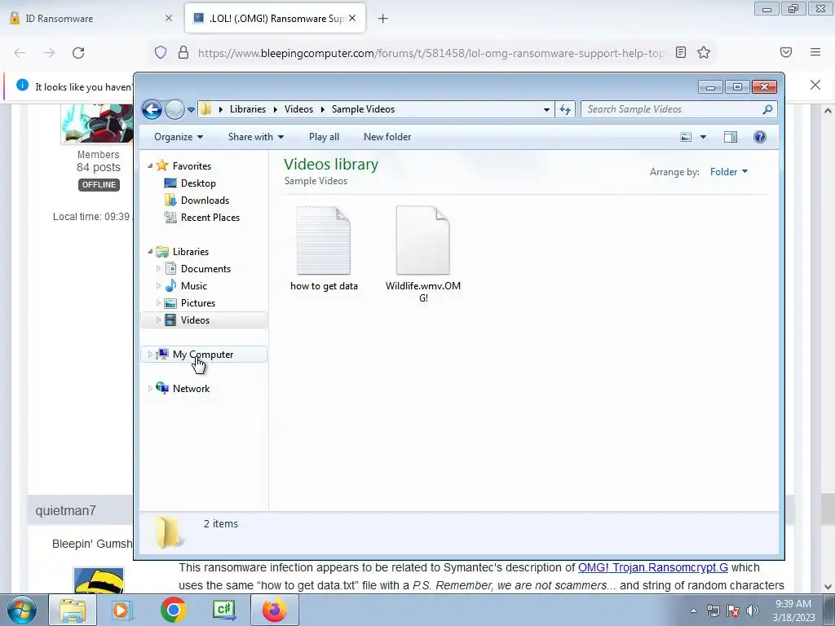
Task: Expand the Pictures library node
Action: point(158,303)
